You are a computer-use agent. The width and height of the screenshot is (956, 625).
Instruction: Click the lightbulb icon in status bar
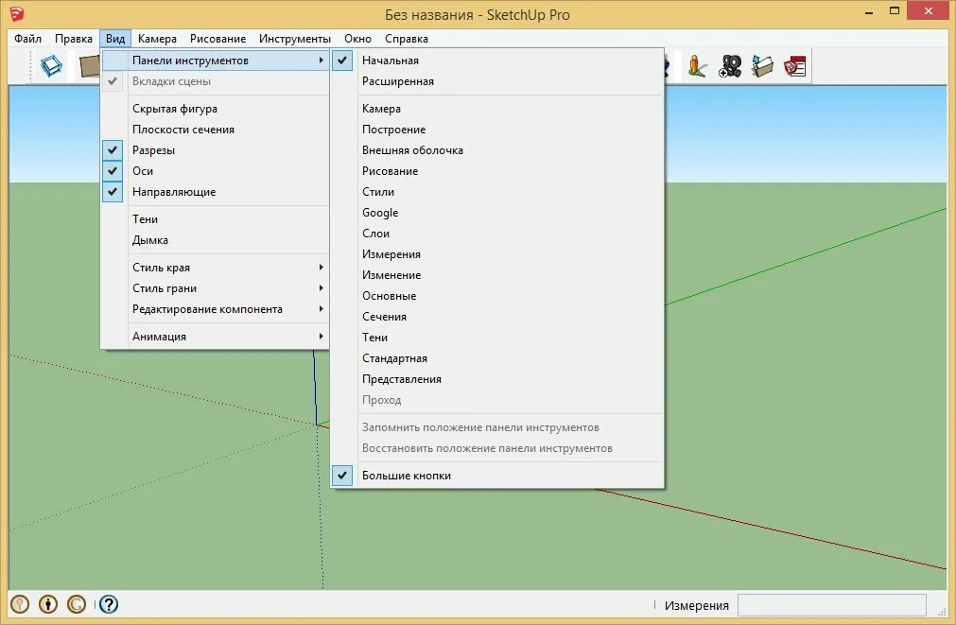pos(20,604)
